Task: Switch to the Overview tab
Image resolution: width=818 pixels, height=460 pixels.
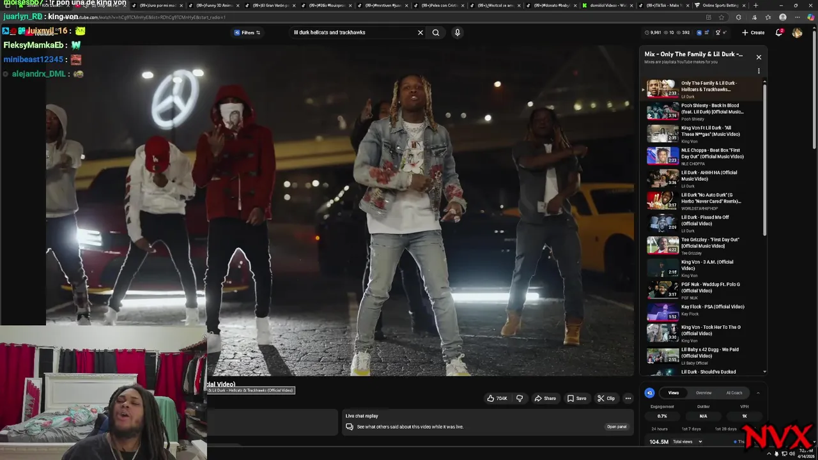Action: tap(704, 393)
